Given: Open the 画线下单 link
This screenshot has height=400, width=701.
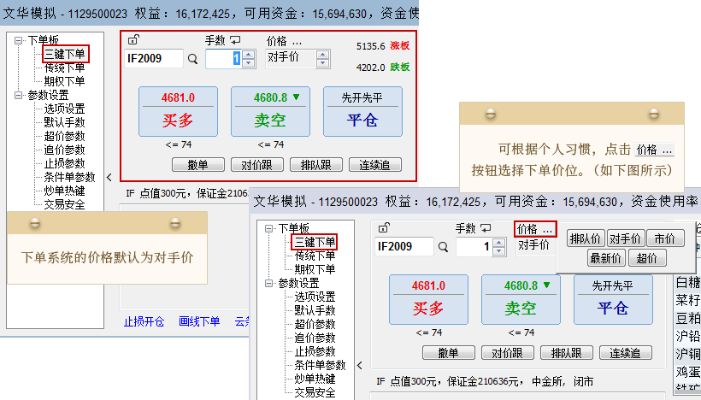Looking at the screenshot, I should [199, 321].
